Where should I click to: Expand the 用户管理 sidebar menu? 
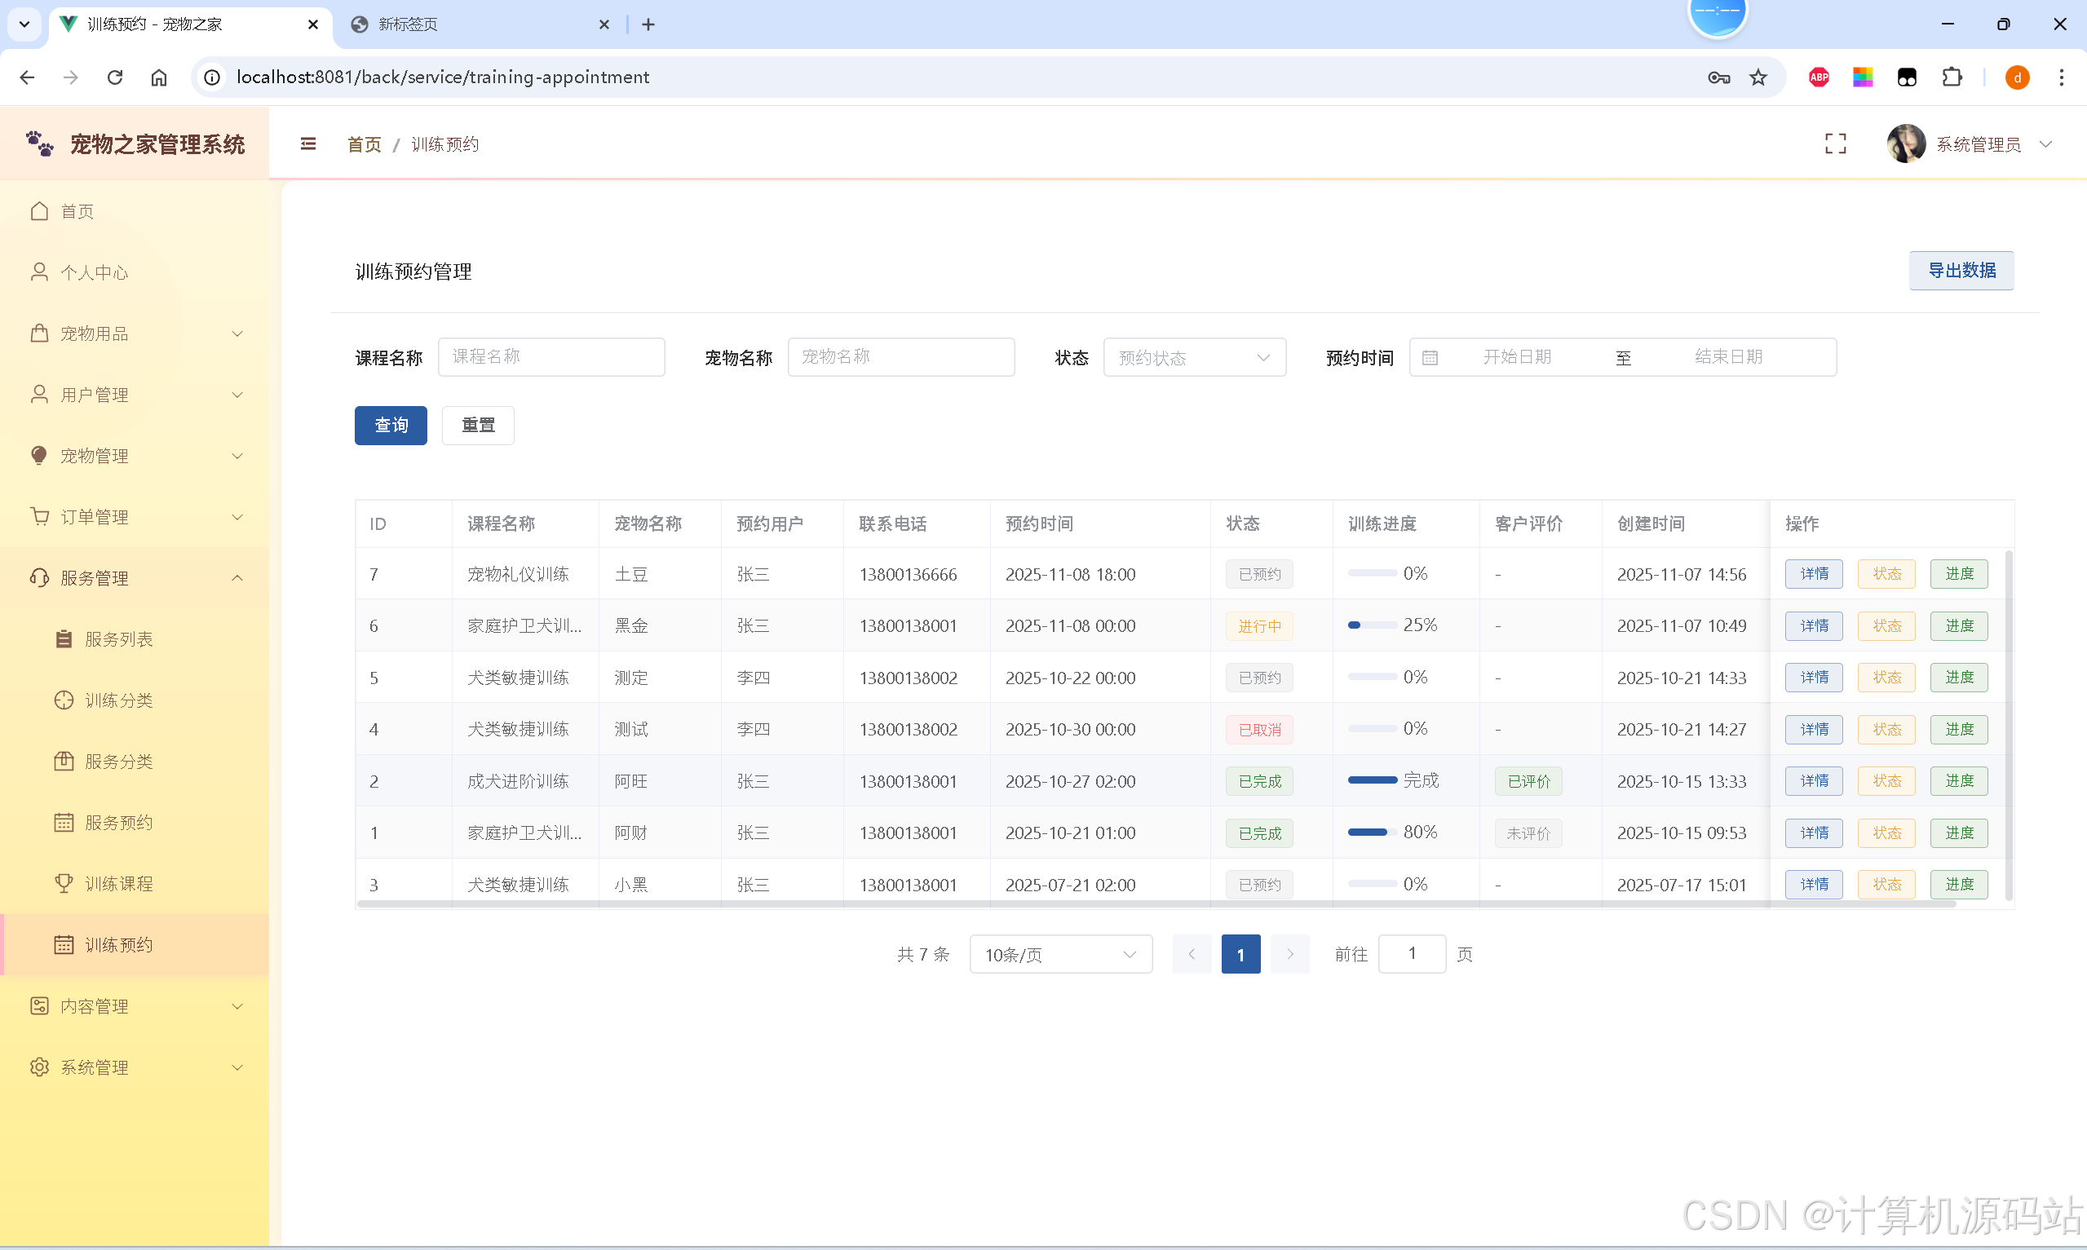[x=135, y=394]
